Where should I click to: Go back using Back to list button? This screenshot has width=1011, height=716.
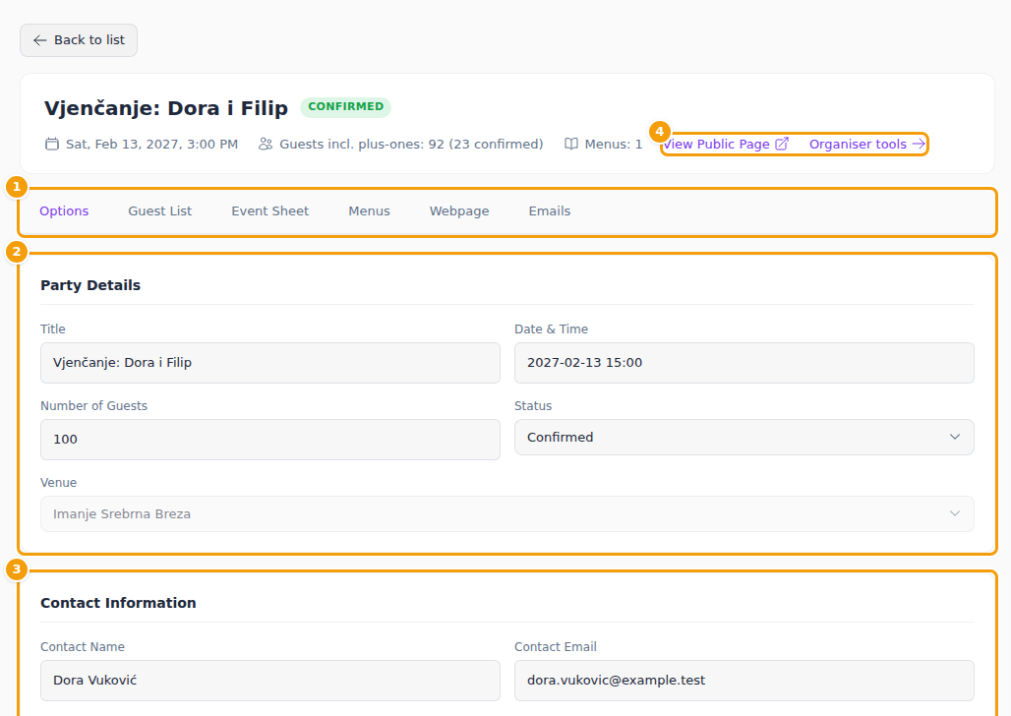pyautogui.click(x=79, y=40)
